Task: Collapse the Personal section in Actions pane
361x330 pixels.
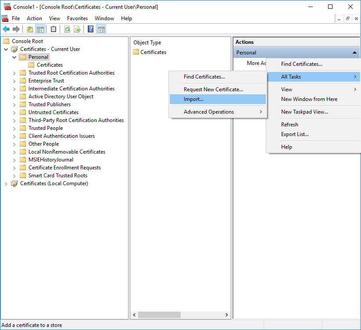Action: [x=354, y=53]
